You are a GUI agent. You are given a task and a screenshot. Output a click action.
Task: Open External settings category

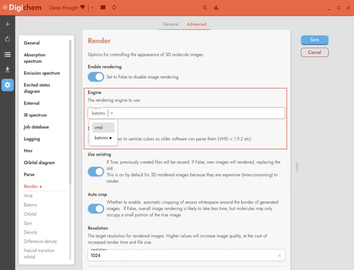[x=32, y=103]
